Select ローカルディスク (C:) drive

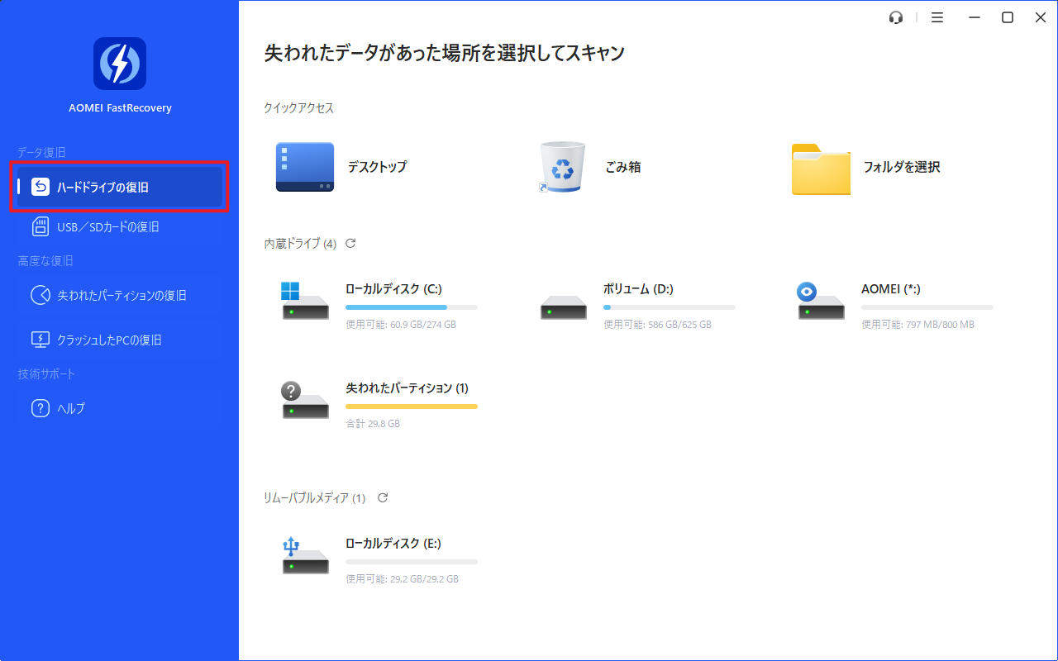pos(393,289)
